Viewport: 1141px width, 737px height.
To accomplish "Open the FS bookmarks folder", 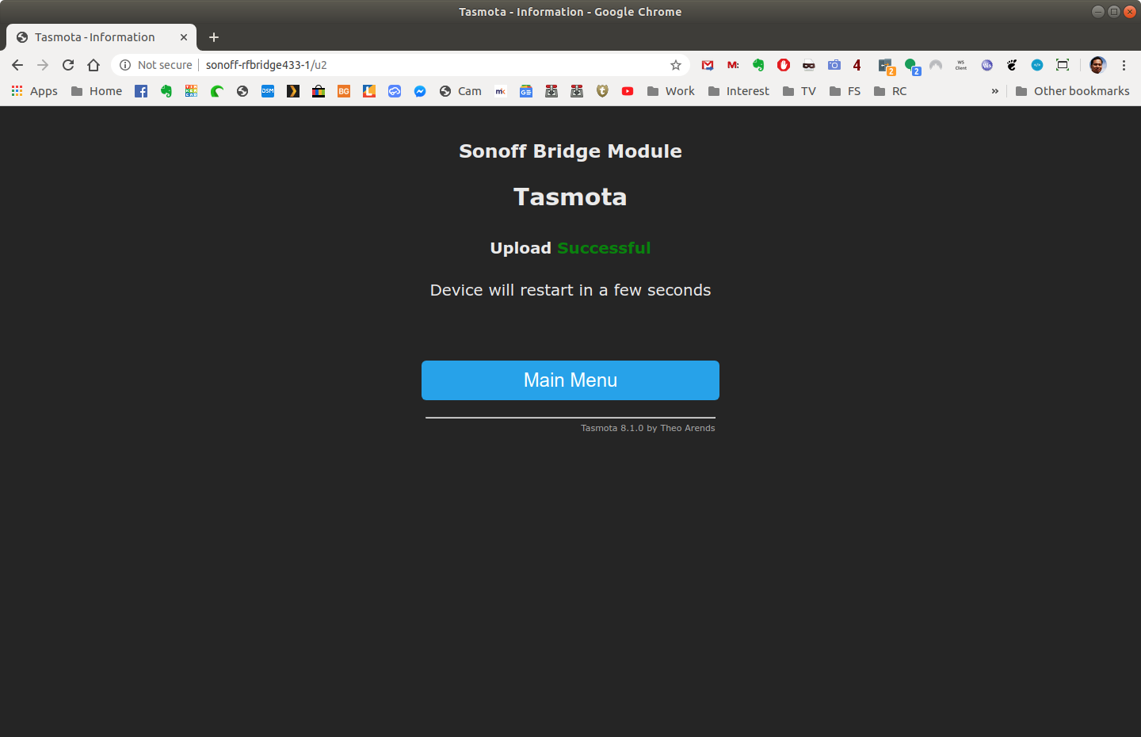I will pos(845,91).
